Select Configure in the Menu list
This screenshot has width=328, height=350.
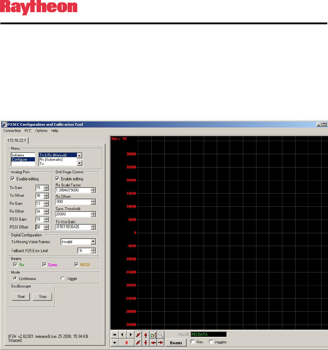tap(23, 159)
